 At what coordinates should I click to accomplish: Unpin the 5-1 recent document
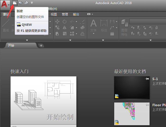(x=147, y=79)
